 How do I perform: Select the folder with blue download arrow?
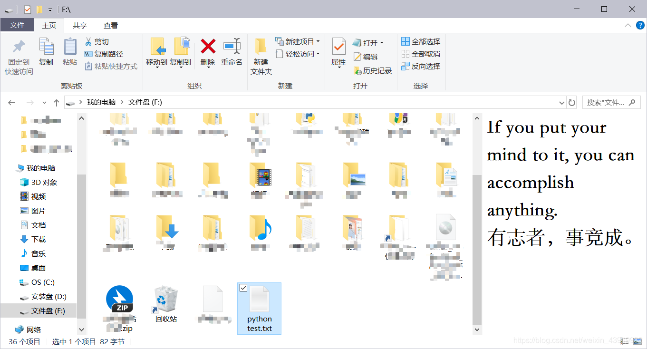[166, 228]
